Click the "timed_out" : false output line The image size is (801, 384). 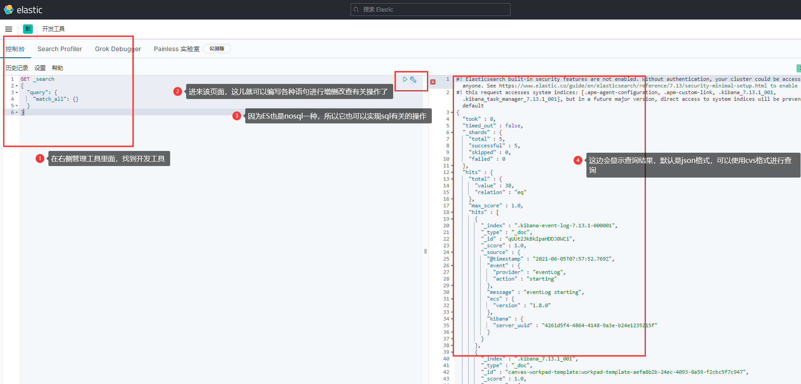pos(493,126)
